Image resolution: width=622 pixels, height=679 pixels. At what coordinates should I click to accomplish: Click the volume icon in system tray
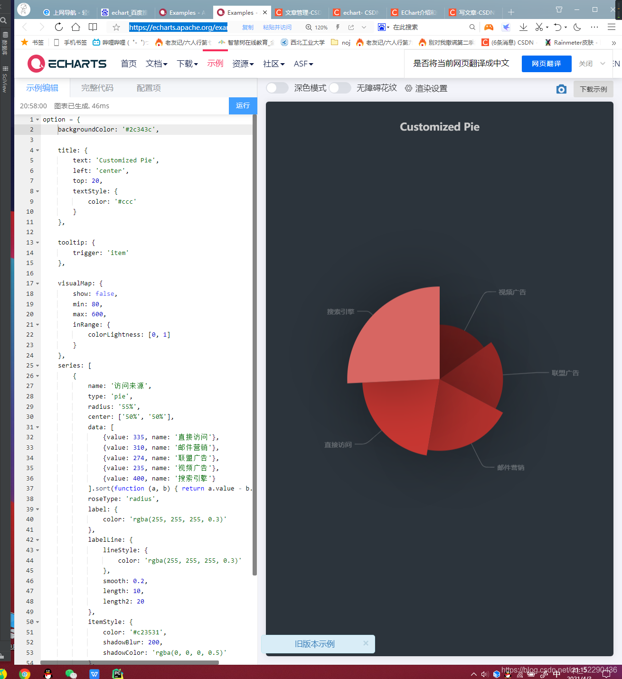click(x=485, y=674)
